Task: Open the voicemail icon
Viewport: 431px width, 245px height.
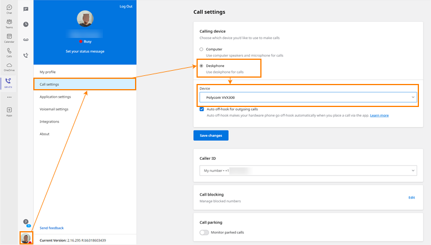Action: point(26,40)
